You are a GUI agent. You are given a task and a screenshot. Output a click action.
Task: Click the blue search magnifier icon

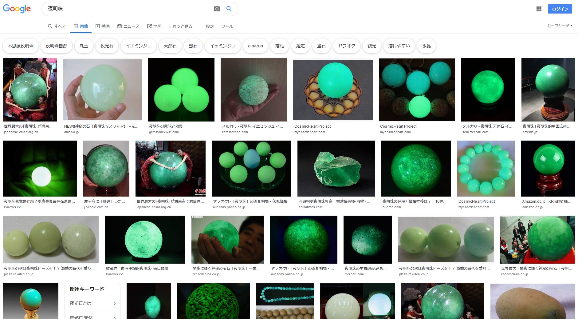[x=229, y=9]
